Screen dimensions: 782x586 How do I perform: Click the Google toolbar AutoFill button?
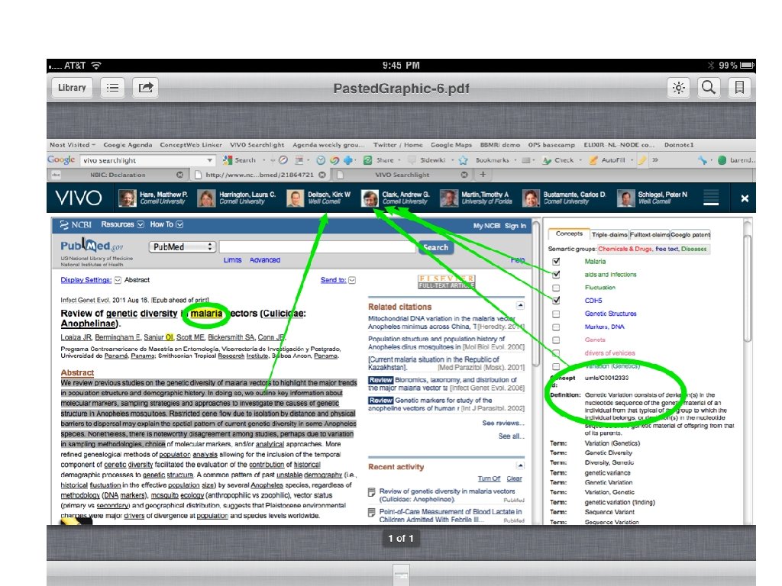[x=607, y=160]
